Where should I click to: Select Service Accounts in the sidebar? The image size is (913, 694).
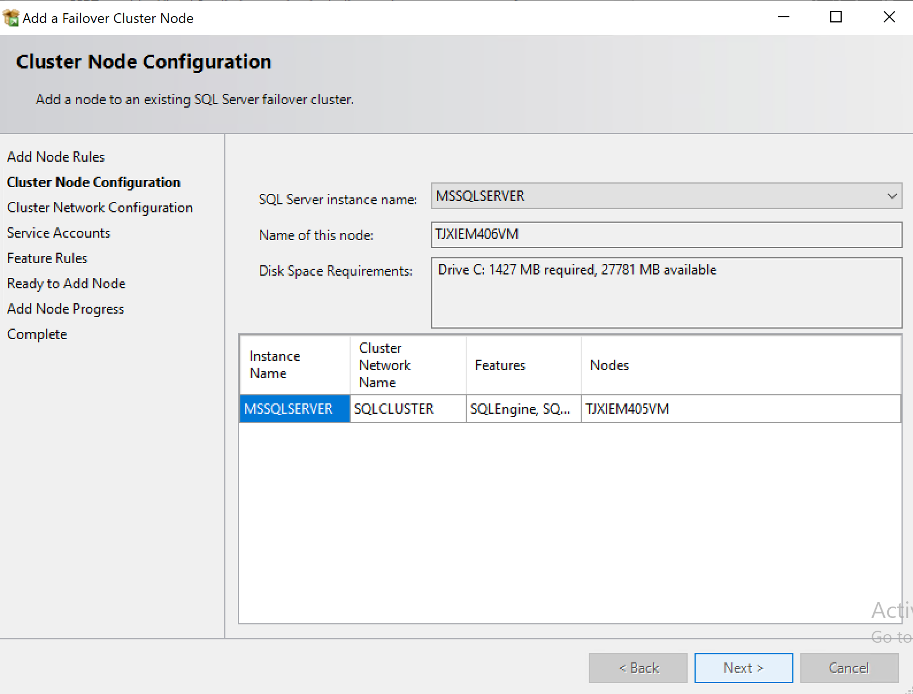coord(59,233)
